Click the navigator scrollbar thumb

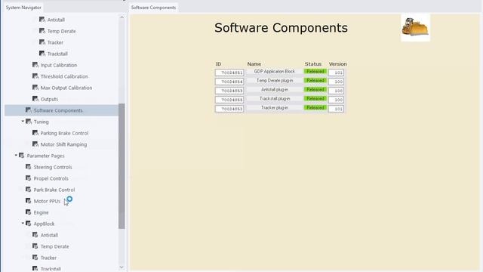point(122,166)
